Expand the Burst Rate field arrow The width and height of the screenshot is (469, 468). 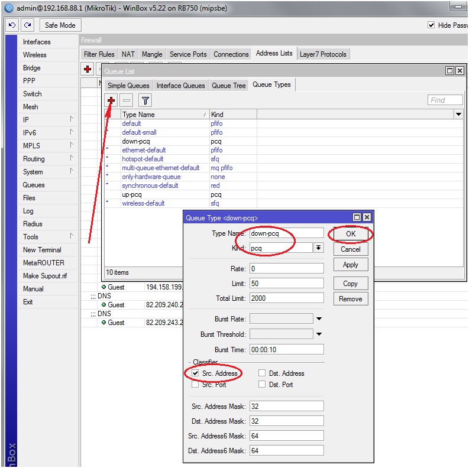[x=319, y=319]
